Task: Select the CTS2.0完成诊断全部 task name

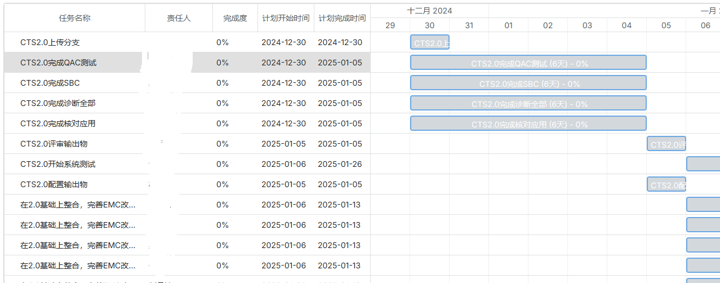Action: point(58,103)
